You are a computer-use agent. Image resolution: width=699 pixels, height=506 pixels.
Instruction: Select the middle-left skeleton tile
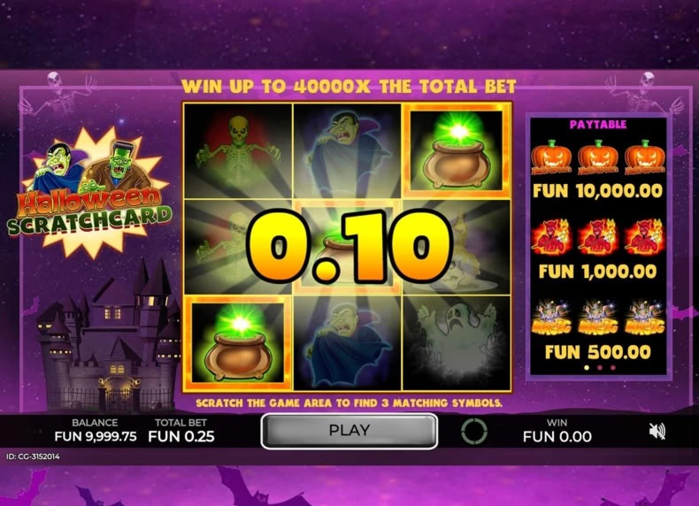(238, 247)
